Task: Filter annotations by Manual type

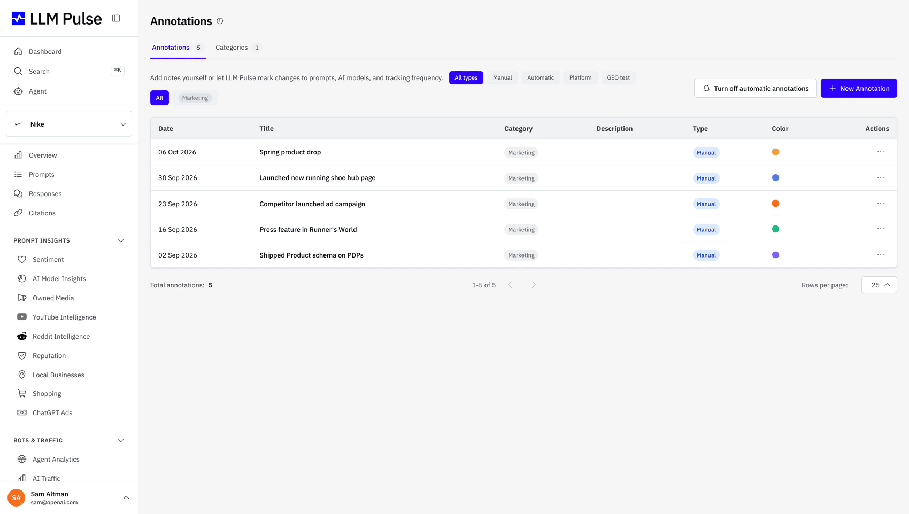Action: pyautogui.click(x=503, y=77)
